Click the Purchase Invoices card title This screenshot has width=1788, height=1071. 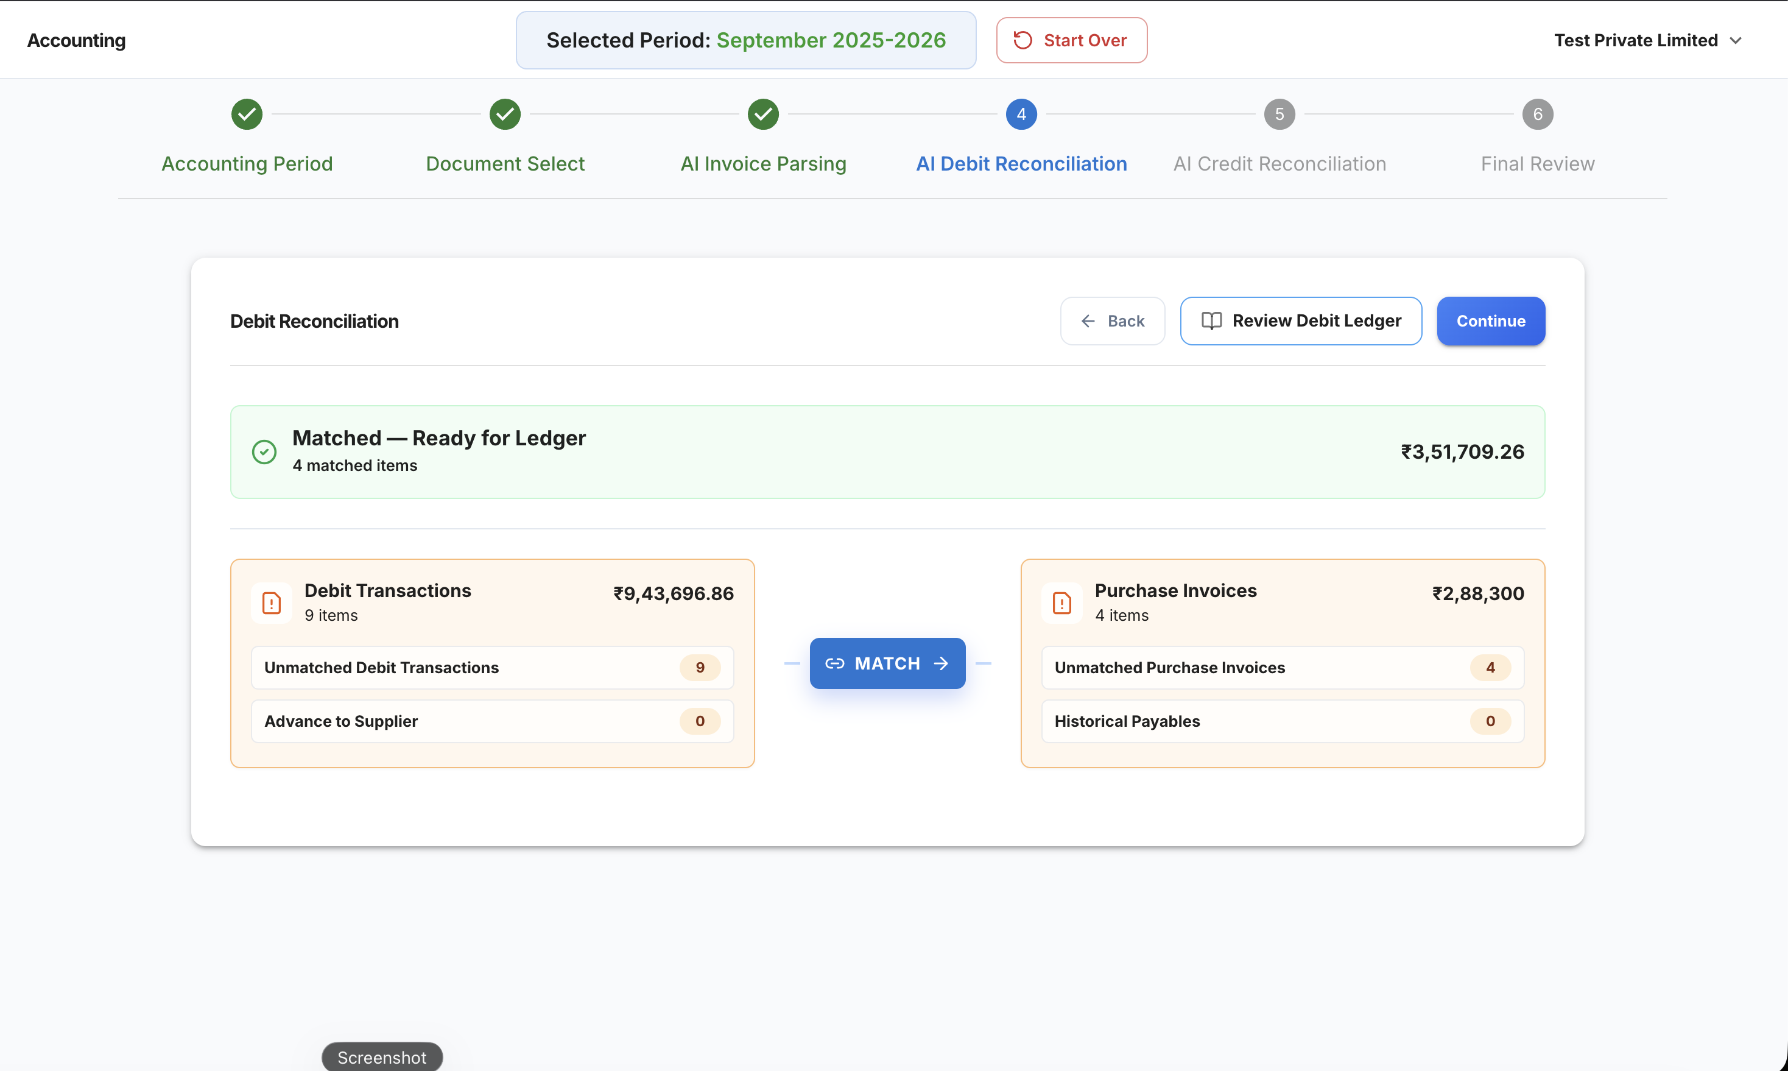pos(1175,590)
